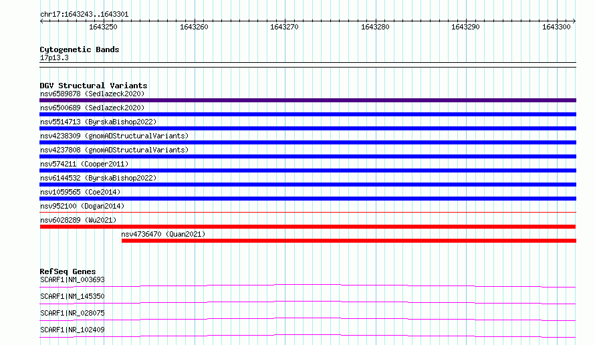595x345 pixels.
Task: Click the magenta line under SCARF1|NM_145350
Action: tap(308, 302)
